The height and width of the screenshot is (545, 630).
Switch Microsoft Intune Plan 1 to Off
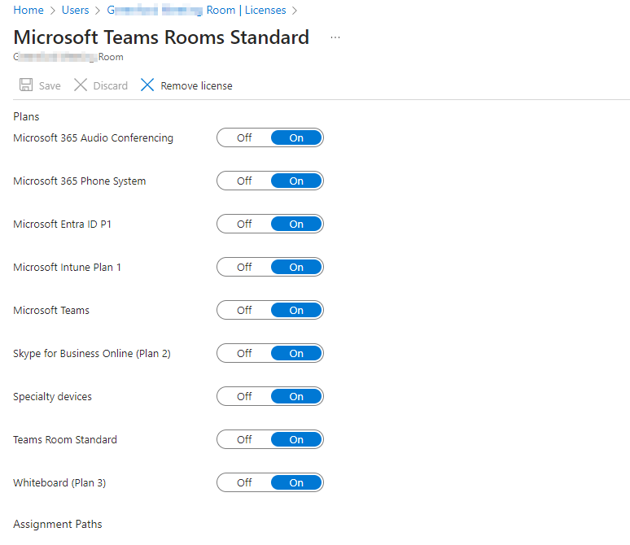coord(244,267)
